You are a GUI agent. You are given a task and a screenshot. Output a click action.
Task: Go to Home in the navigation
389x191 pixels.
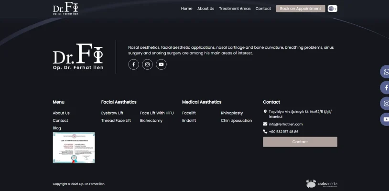pyautogui.click(x=186, y=9)
